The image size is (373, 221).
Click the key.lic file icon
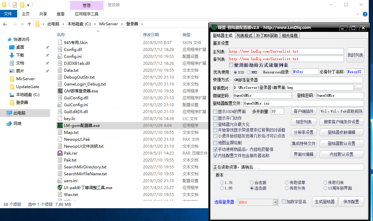click(60, 118)
